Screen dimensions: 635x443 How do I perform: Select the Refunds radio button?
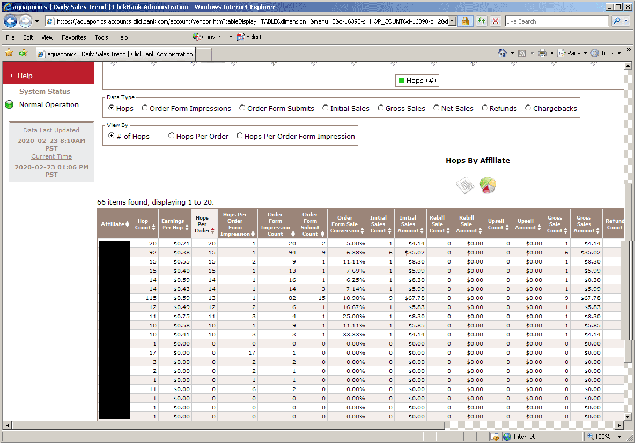485,108
